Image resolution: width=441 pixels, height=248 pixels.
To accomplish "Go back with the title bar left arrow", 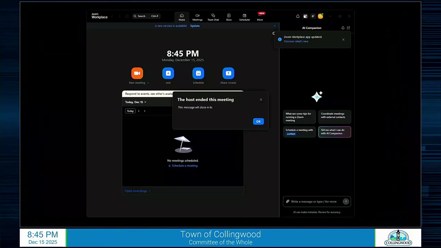I will (112, 16).
